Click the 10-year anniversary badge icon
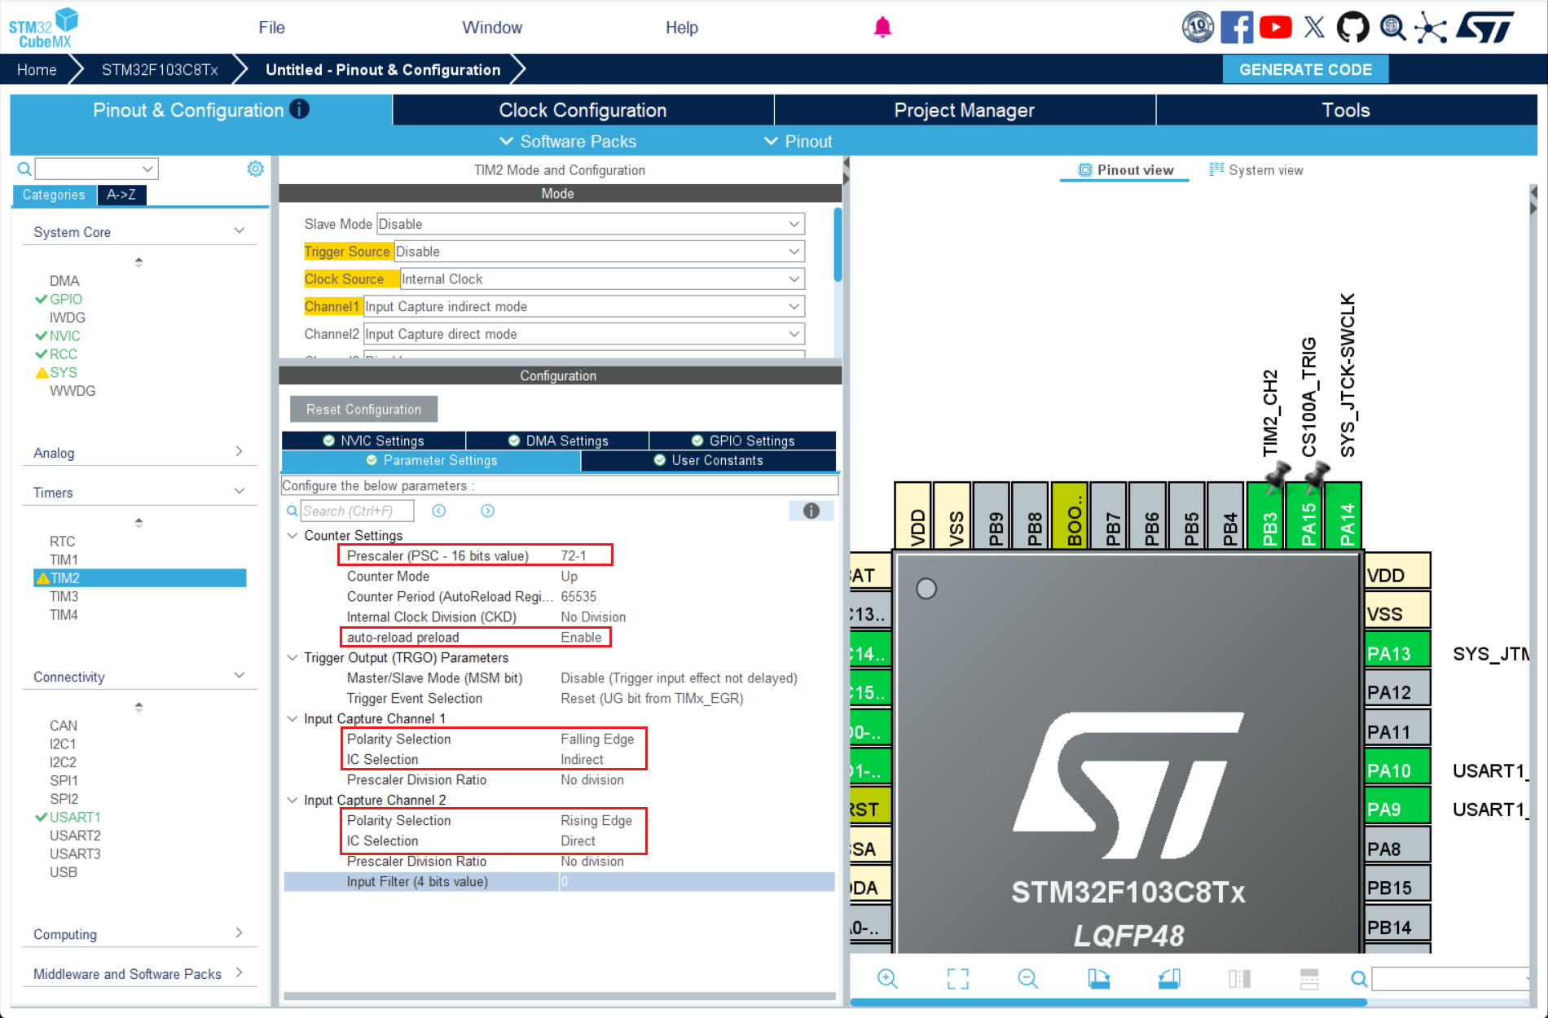 tap(1198, 28)
